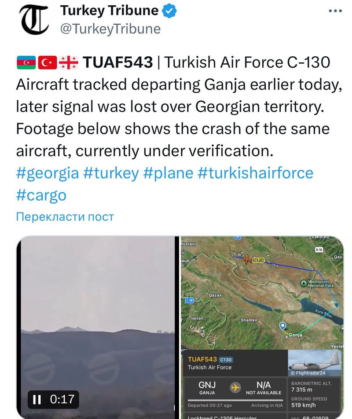Click the C130 tag beside TUAF543 in panel
The height and width of the screenshot is (419, 352).
coord(226,360)
